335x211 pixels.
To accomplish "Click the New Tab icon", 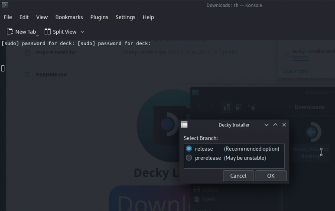I will [x=10, y=32].
